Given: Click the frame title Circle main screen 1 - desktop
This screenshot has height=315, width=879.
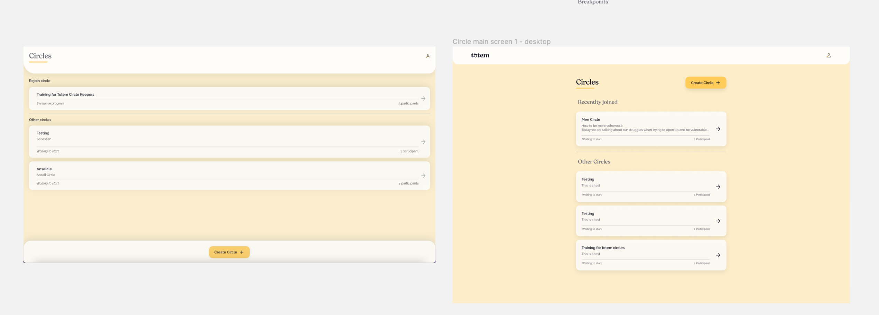Looking at the screenshot, I should tap(501, 41).
